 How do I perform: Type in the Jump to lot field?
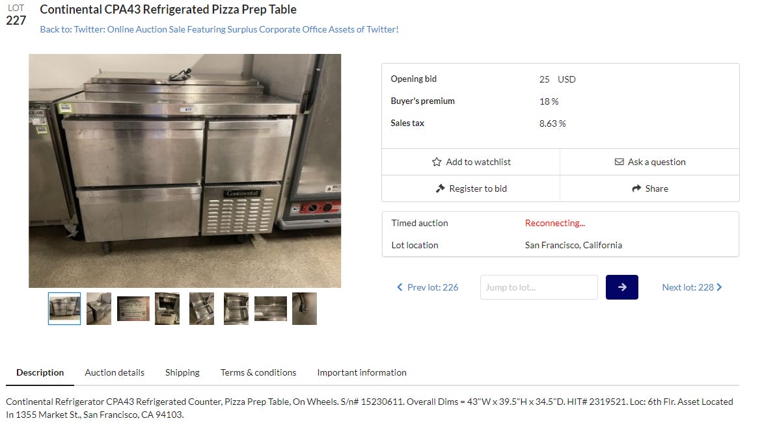click(538, 287)
